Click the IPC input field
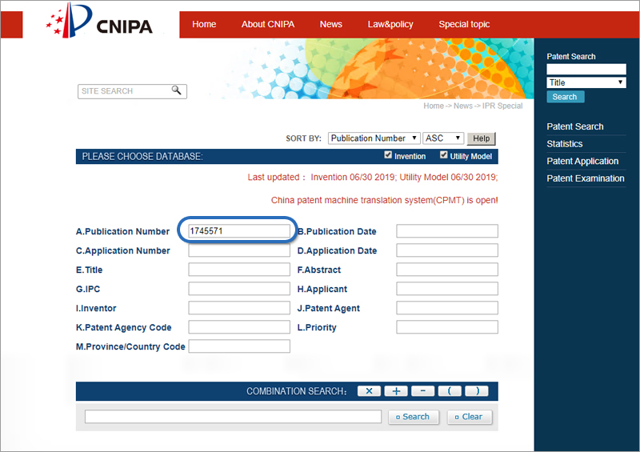The image size is (640, 452). pyautogui.click(x=239, y=289)
